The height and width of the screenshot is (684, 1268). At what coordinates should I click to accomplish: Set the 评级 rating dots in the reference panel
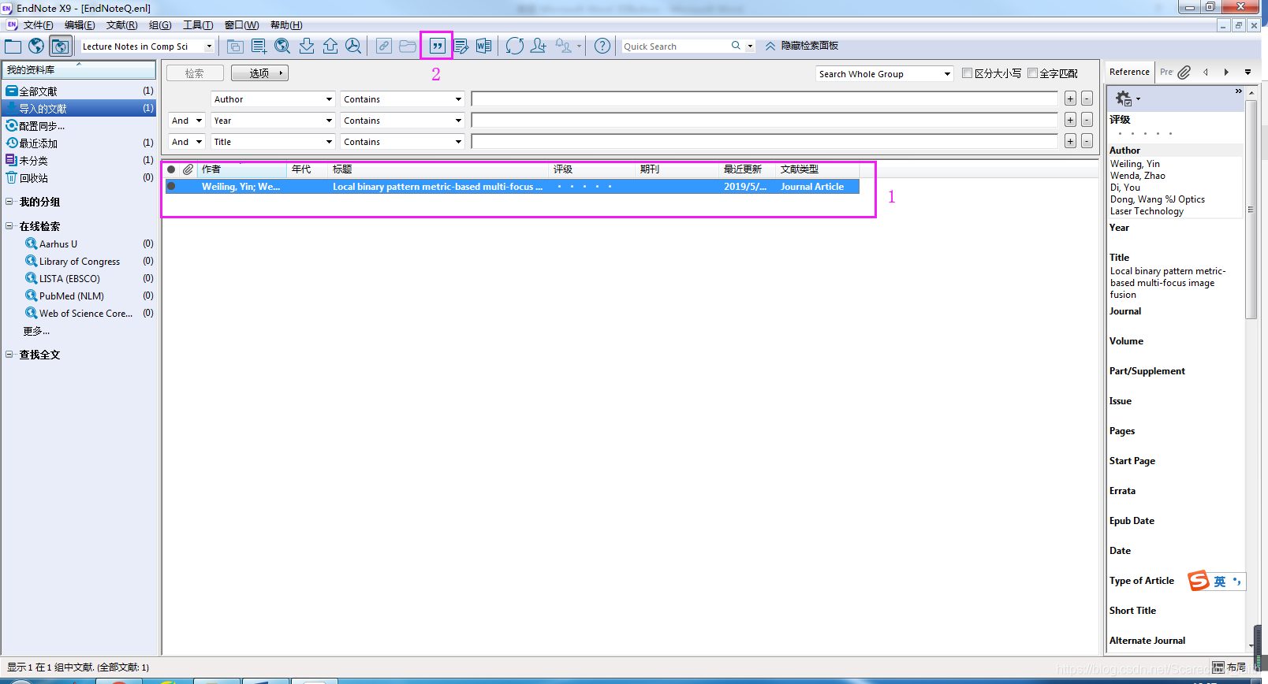click(x=1145, y=134)
